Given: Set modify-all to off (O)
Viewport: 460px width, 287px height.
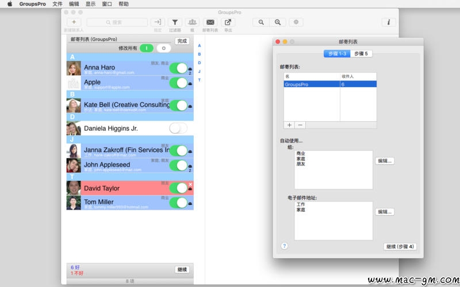Looking at the screenshot, I should pyautogui.click(x=164, y=48).
